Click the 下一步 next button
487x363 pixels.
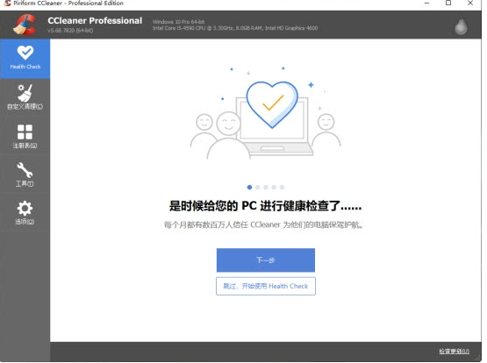coord(266,260)
